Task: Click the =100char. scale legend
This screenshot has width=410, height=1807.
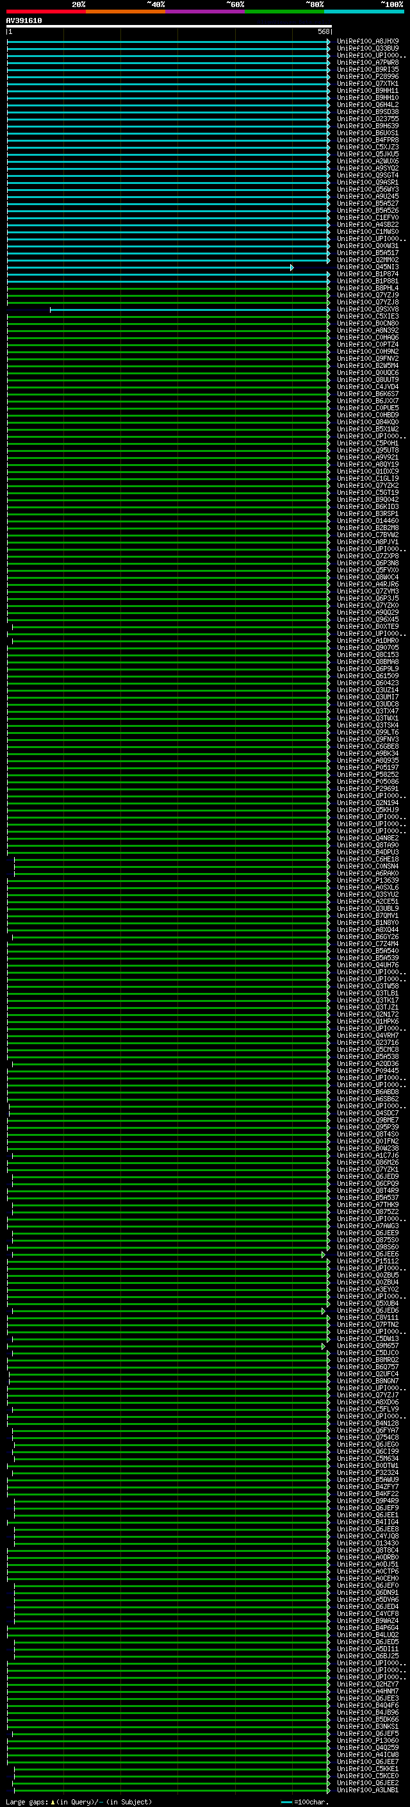Action: [305, 1802]
